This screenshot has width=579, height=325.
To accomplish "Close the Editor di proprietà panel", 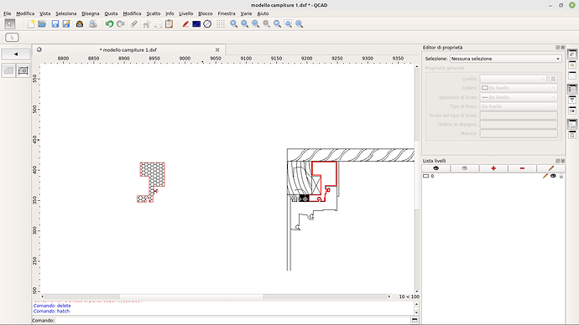I will [563, 48].
